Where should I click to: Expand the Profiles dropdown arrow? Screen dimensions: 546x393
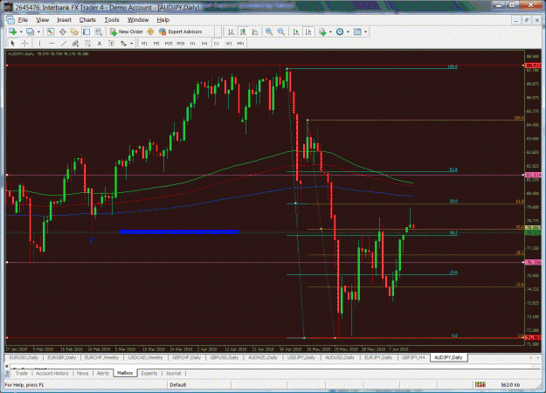[x=38, y=32]
